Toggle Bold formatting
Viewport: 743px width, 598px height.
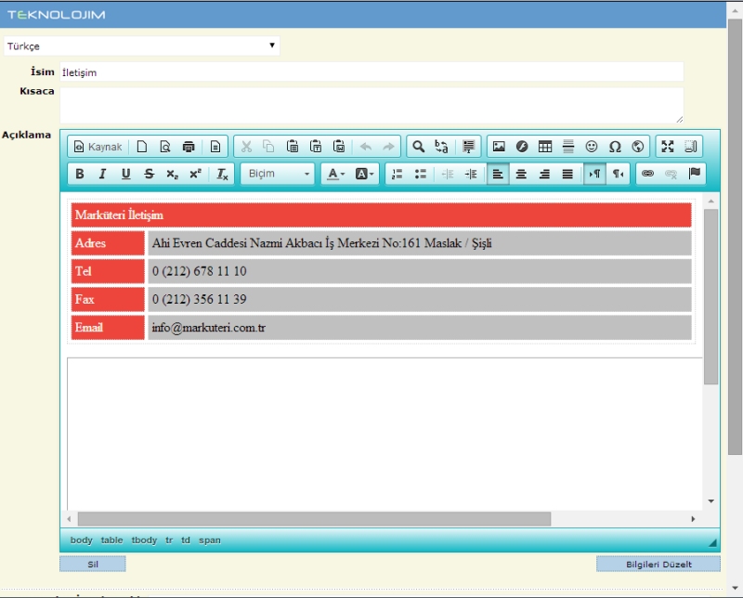pyautogui.click(x=80, y=174)
